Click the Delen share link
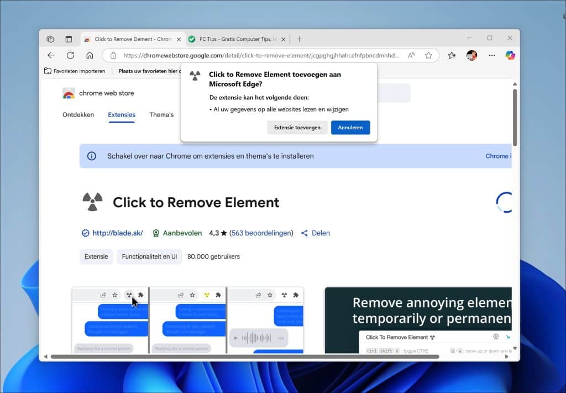This screenshot has width=566, height=393. point(316,233)
